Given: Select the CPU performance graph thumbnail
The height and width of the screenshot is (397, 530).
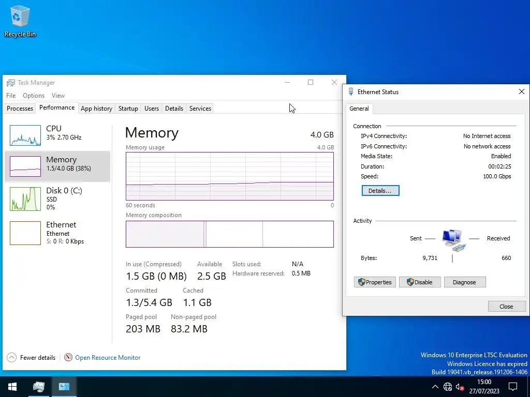Looking at the screenshot, I should 25,135.
